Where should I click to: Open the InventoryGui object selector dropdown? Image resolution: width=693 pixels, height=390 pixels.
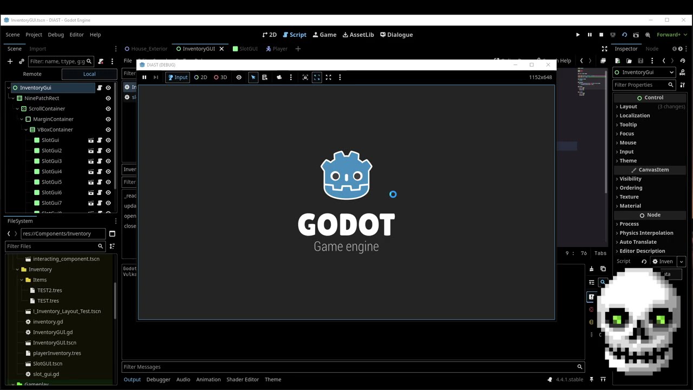click(644, 73)
